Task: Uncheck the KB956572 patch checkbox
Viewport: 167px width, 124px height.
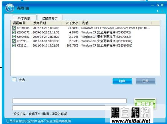Action: [14, 32]
